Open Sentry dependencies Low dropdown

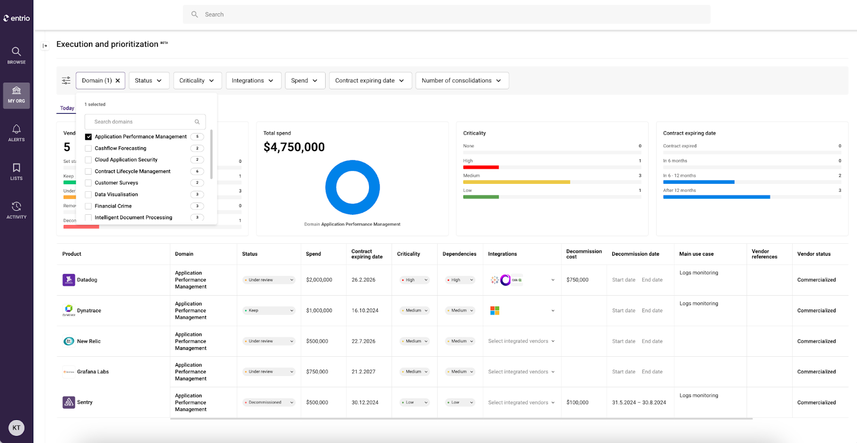(x=460, y=402)
